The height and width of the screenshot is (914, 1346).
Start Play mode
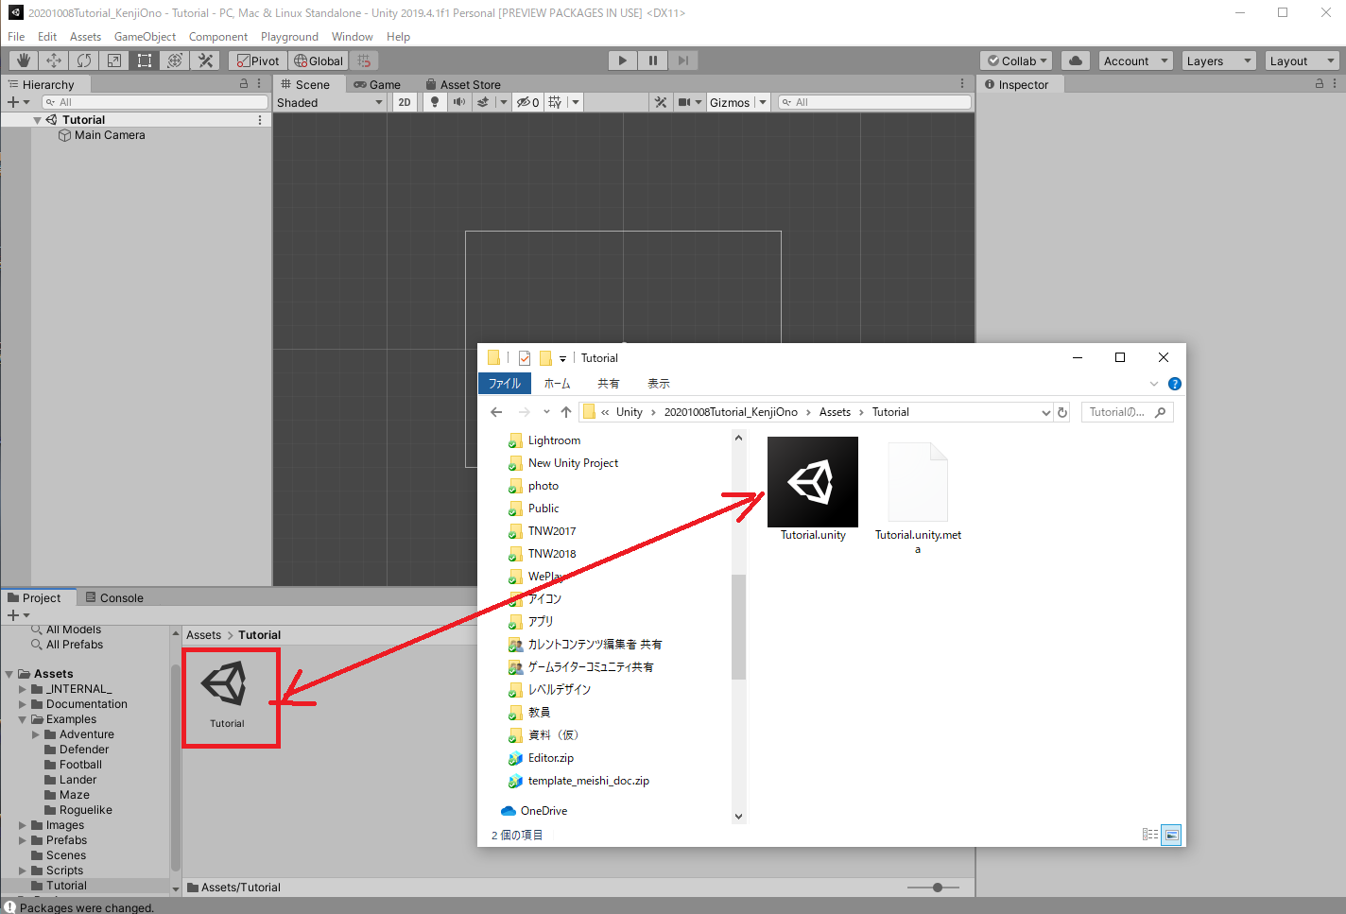click(x=622, y=60)
